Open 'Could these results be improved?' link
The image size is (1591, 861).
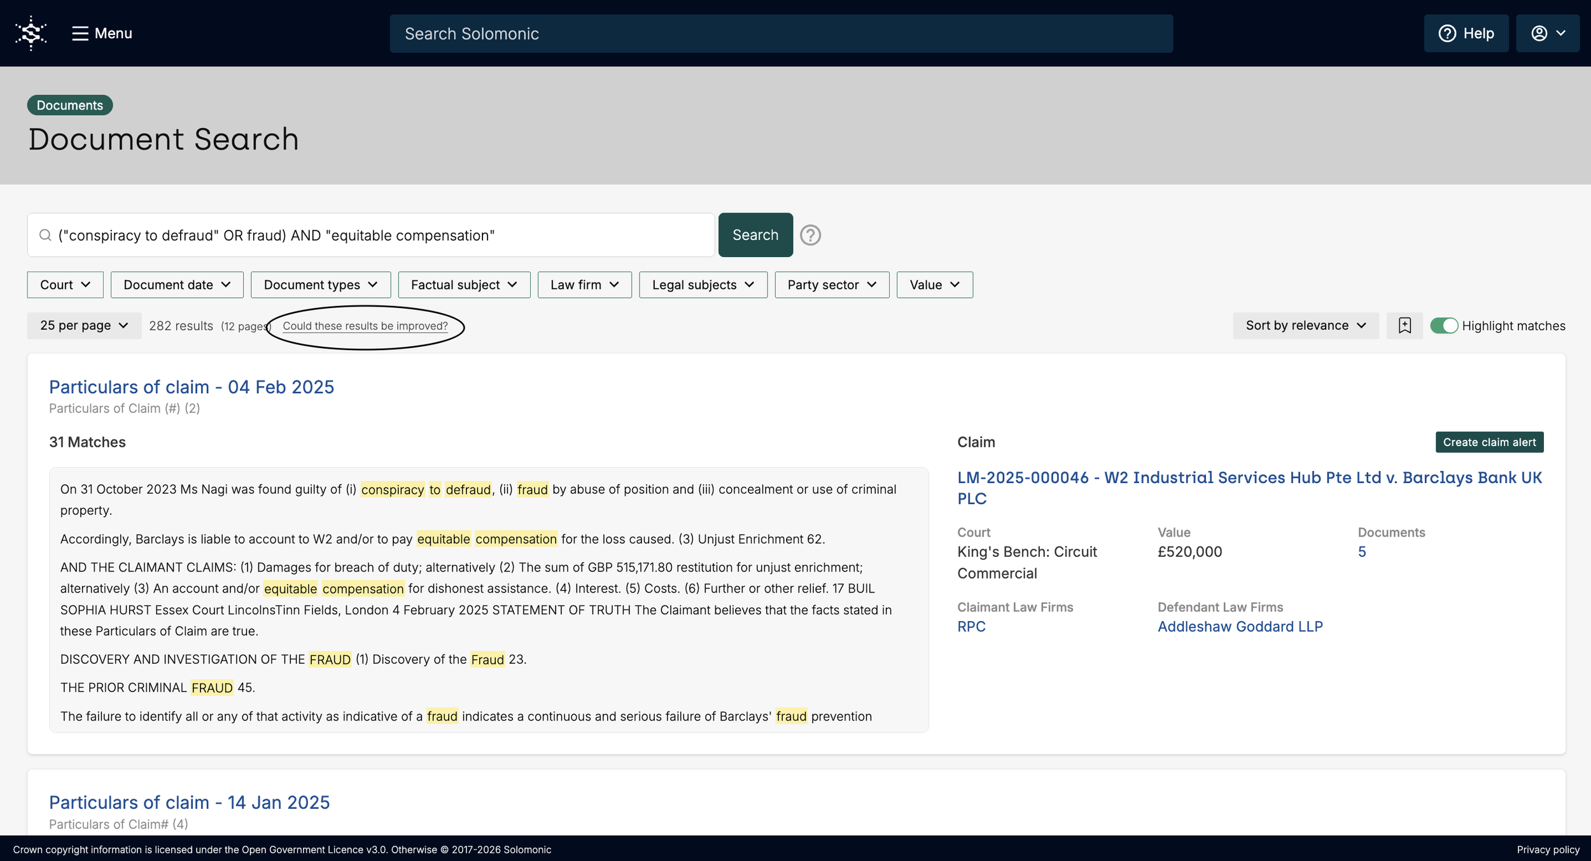pos(365,326)
